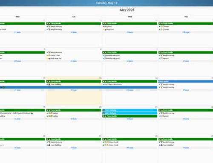Show more events link for Thursday May 1
Image resolution: width=213 pixels, height=163 pixels.
click(x=186, y=32)
